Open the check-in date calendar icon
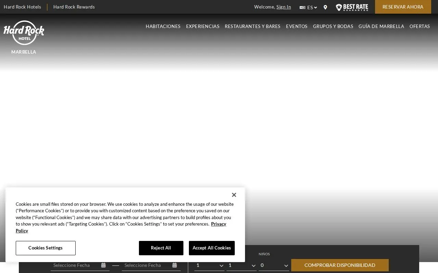The height and width of the screenshot is (273, 438). [103, 265]
